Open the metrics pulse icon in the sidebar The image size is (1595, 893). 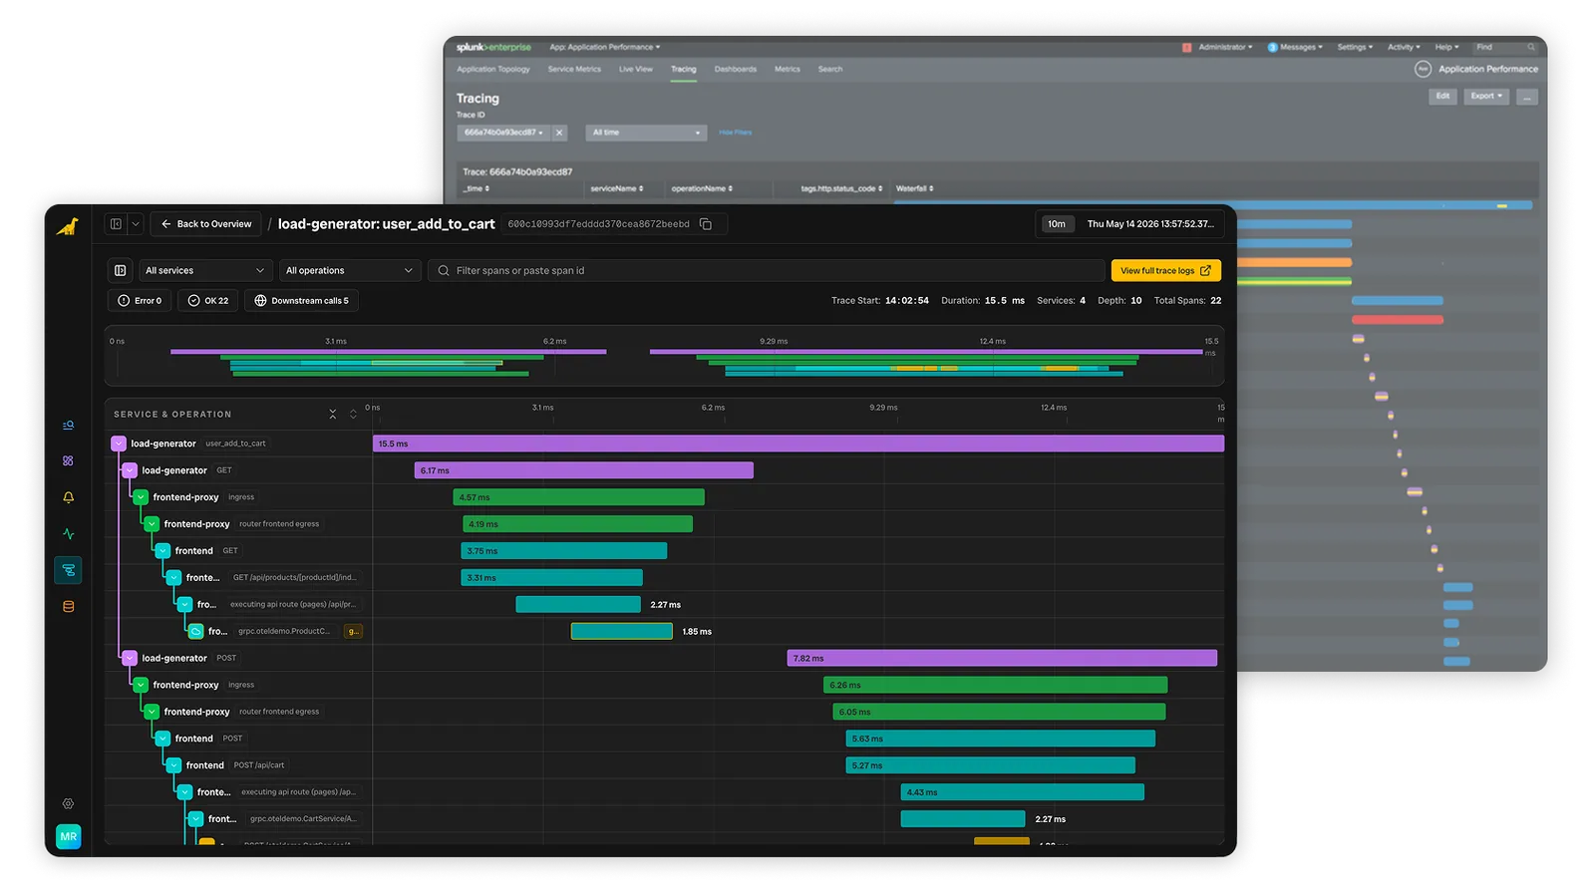pyautogui.click(x=68, y=534)
